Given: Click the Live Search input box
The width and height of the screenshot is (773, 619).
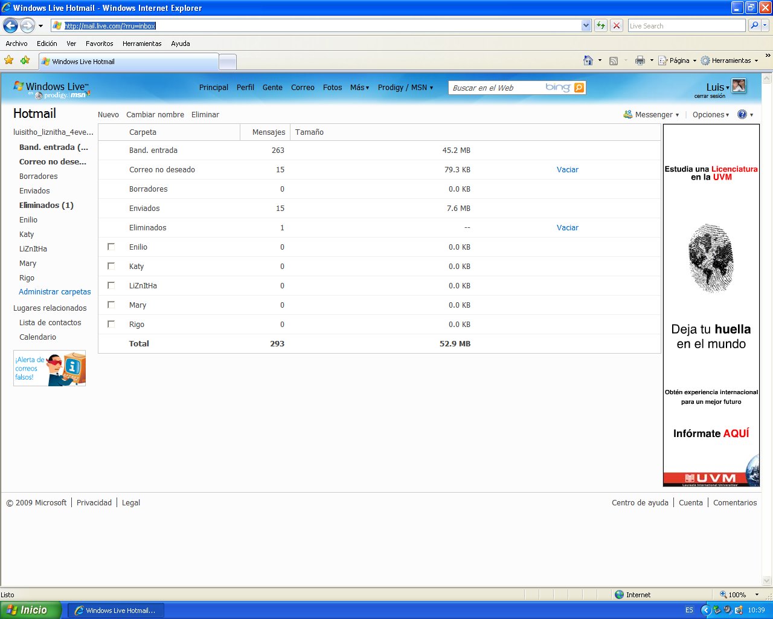Looking at the screenshot, I should (x=686, y=25).
